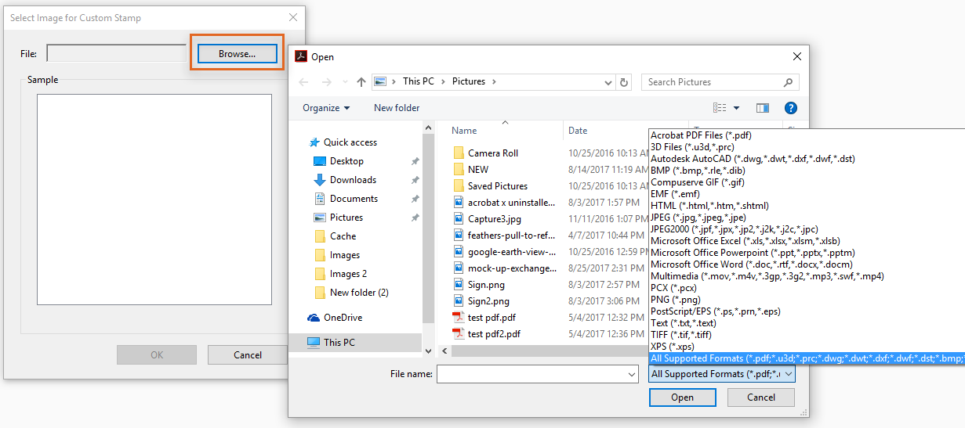Select Cache folder in navigation pane
Viewport: 965px width, 428px height.
pyautogui.click(x=343, y=236)
